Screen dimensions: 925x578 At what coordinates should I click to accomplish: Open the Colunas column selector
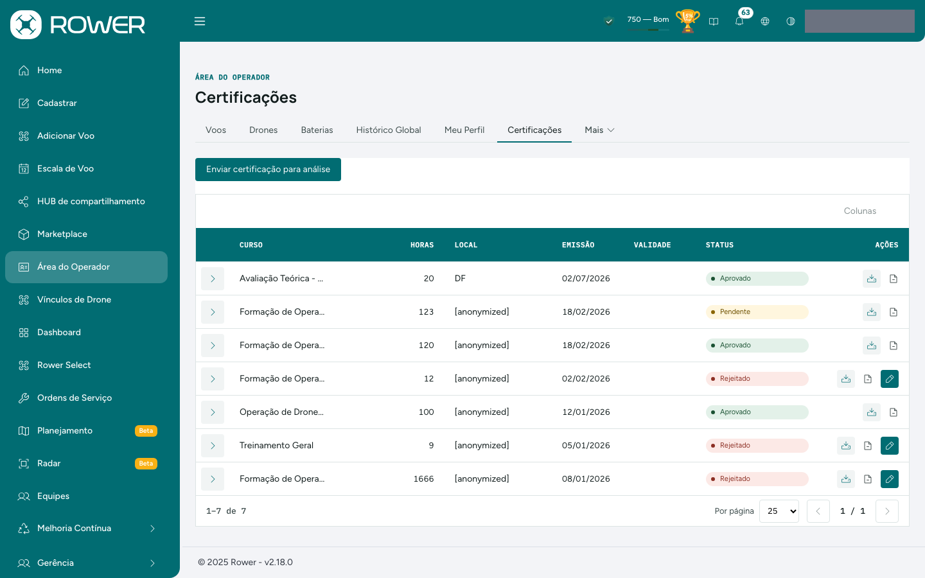pos(860,211)
